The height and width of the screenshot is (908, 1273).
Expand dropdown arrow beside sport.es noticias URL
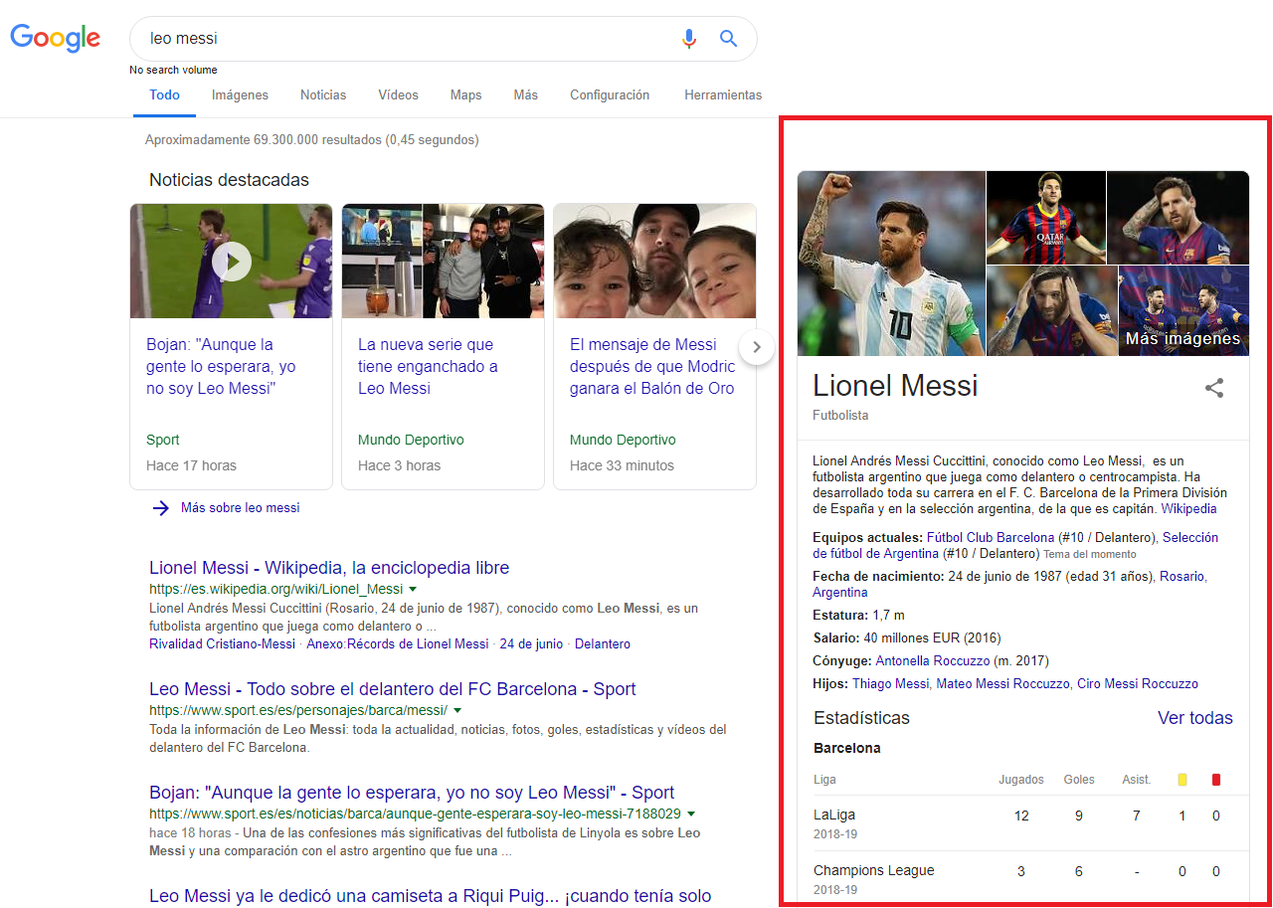691,814
